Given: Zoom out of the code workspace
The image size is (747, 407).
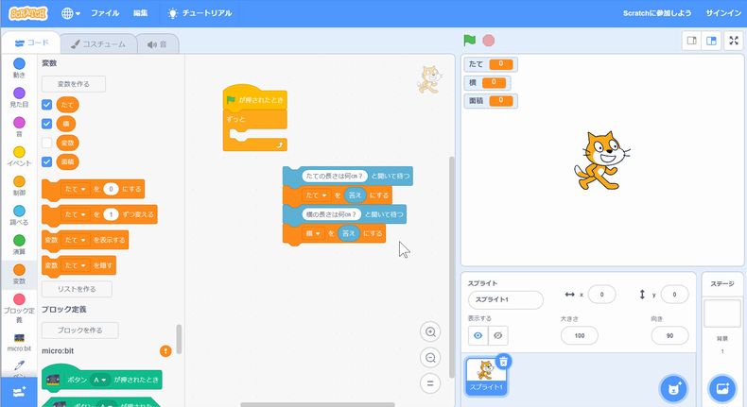Looking at the screenshot, I should [431, 358].
